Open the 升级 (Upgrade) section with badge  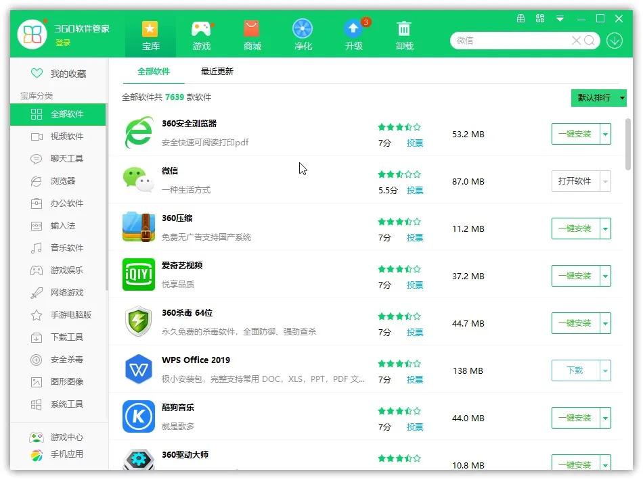pos(354,34)
